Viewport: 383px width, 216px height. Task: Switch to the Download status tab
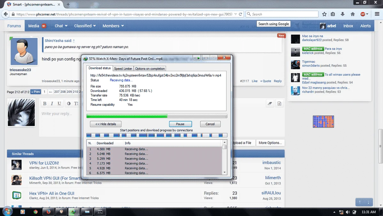tap(99, 68)
